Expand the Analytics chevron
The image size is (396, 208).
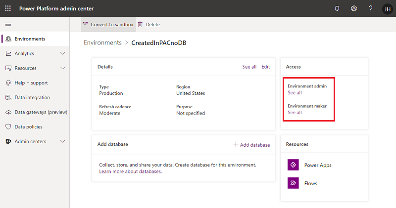(x=63, y=53)
